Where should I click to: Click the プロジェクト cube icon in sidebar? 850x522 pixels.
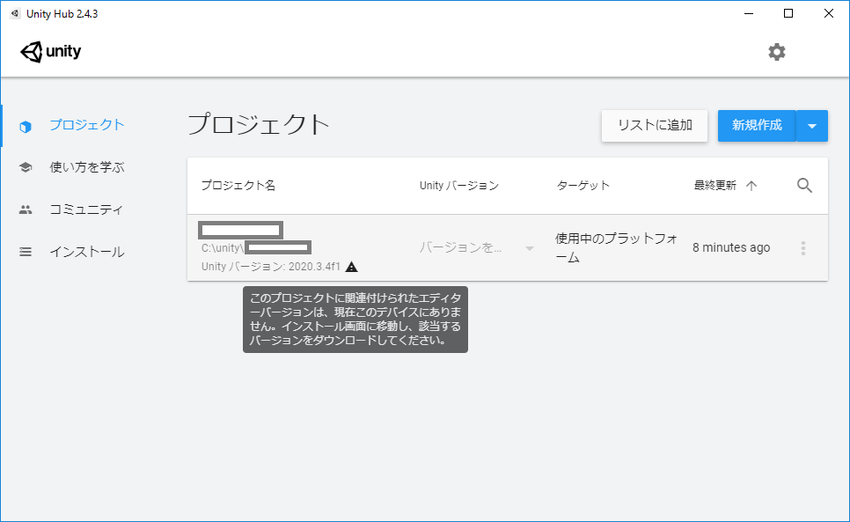25,126
